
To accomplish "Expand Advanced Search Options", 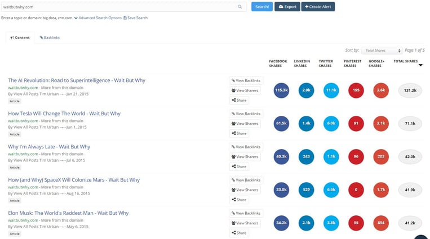I will point(98,18).
